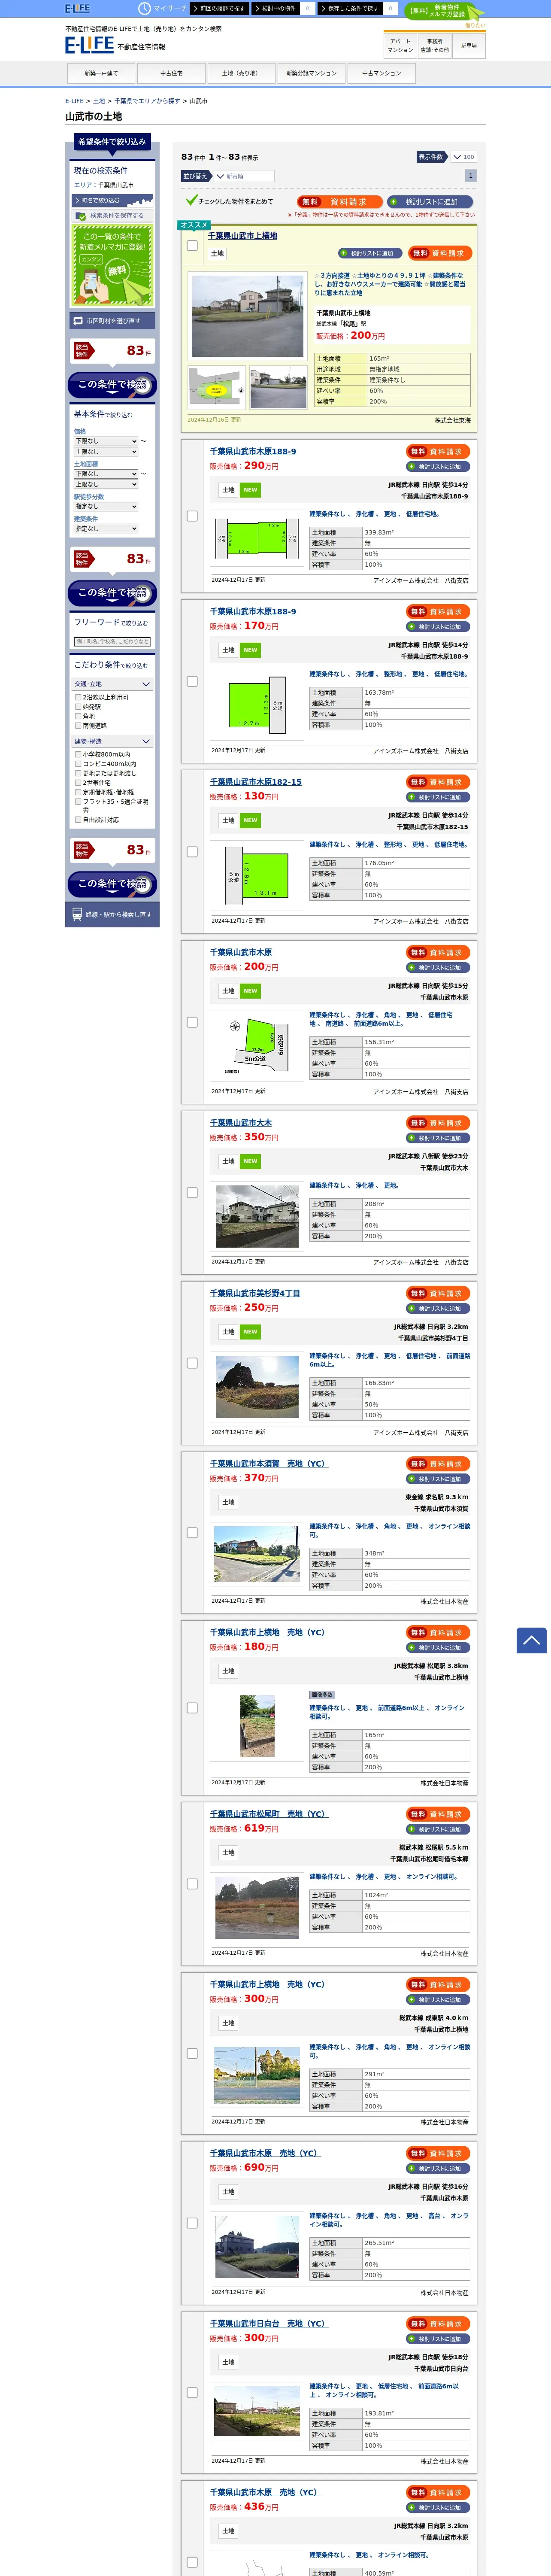Open 千葉県山武市木原188-9 290万円 listing link
The height and width of the screenshot is (2576, 551).
pos(253,451)
